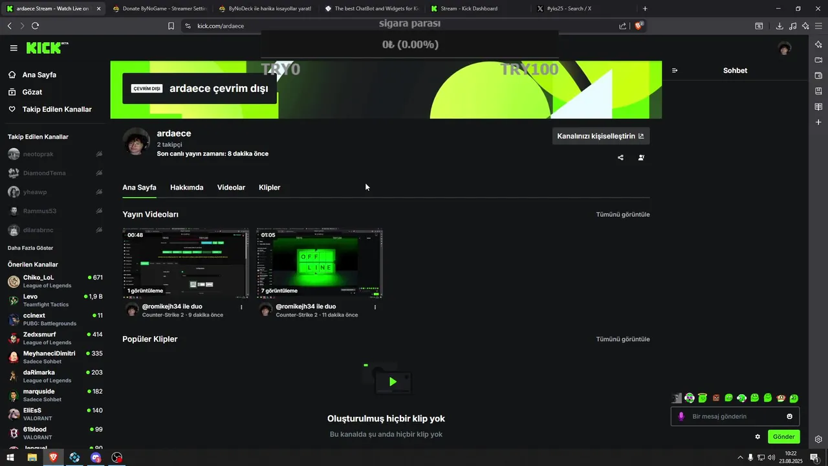Image resolution: width=828 pixels, height=466 pixels.
Task: Switch to the #yks25 Search / X tab
Action: [582, 8]
